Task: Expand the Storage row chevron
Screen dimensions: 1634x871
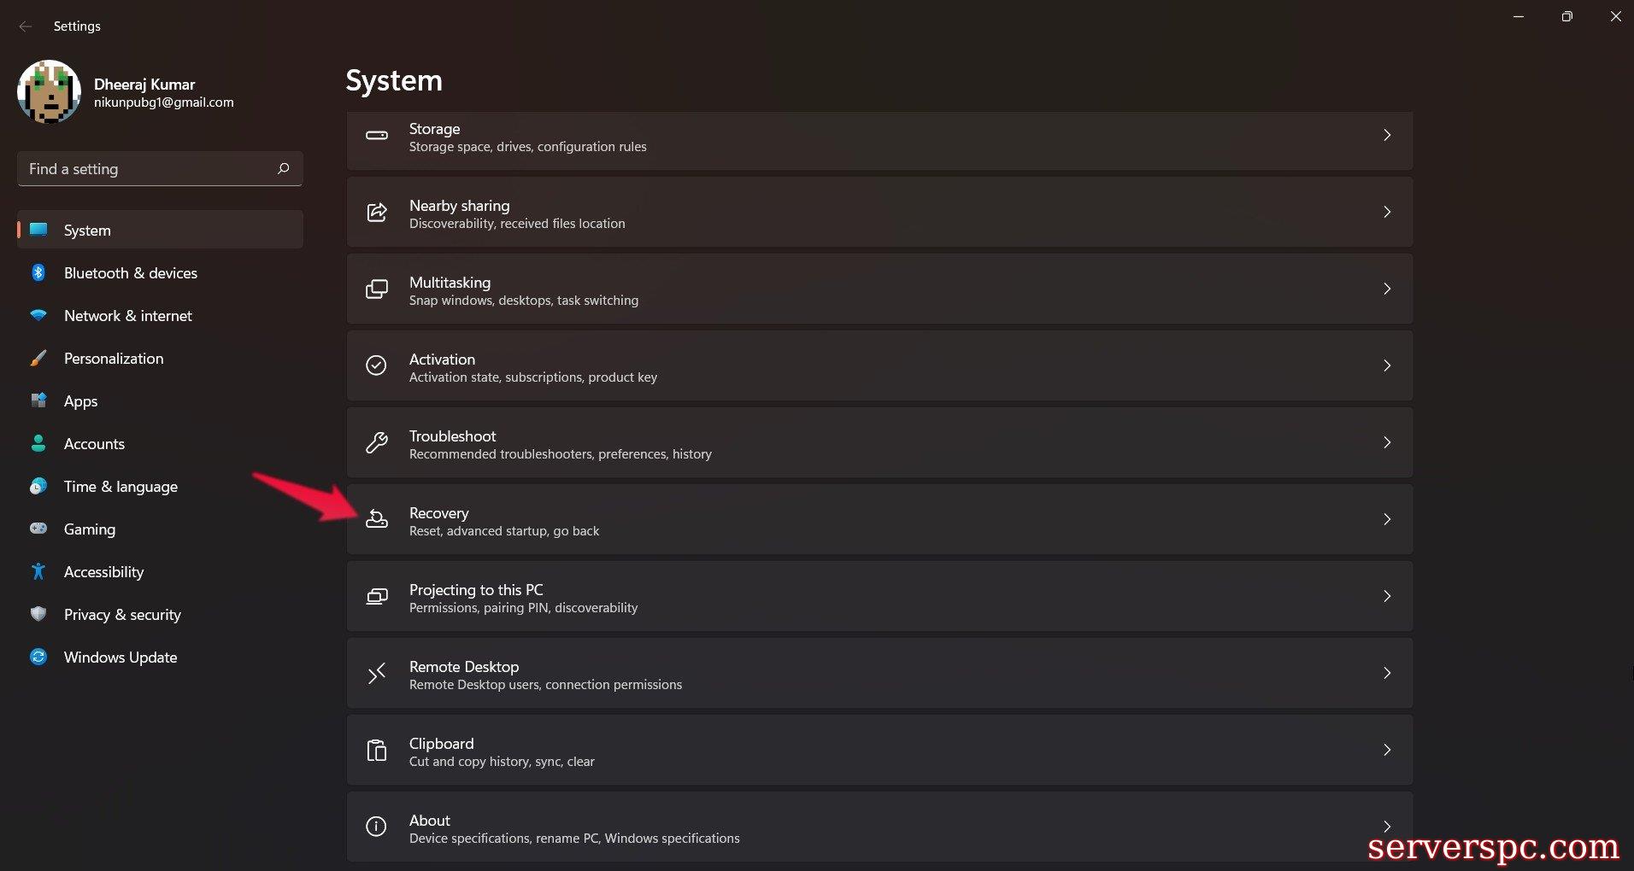Action: (x=1386, y=135)
